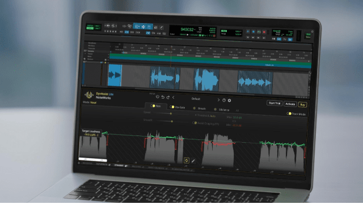Toggle Track Mode on or off
Screen dimensions: 363x204
click(x=289, y=113)
